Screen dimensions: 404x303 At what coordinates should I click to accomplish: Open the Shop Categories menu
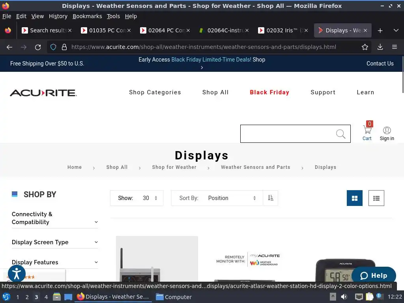click(x=155, y=92)
